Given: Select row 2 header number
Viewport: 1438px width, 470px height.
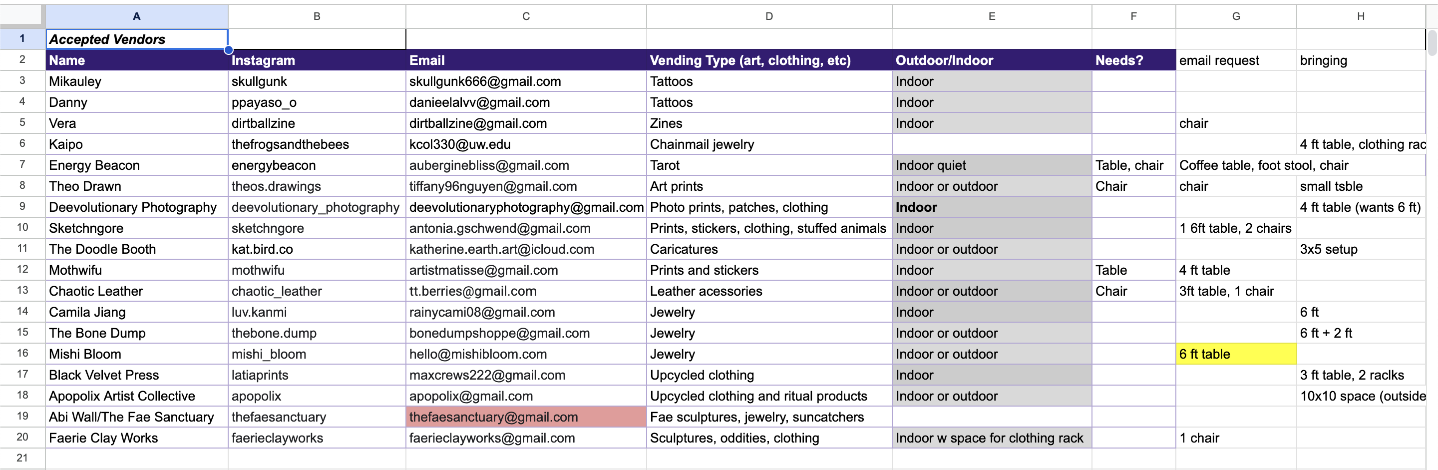Looking at the screenshot, I should pos(22,60).
